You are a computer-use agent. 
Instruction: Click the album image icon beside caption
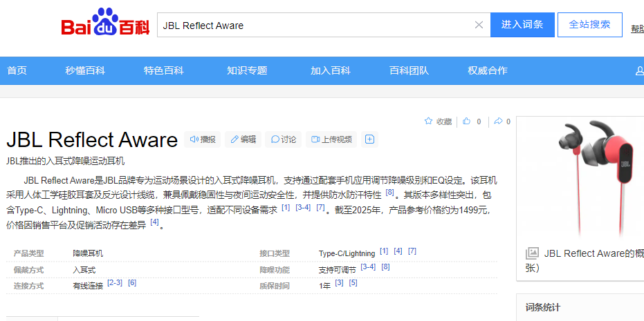(533, 253)
